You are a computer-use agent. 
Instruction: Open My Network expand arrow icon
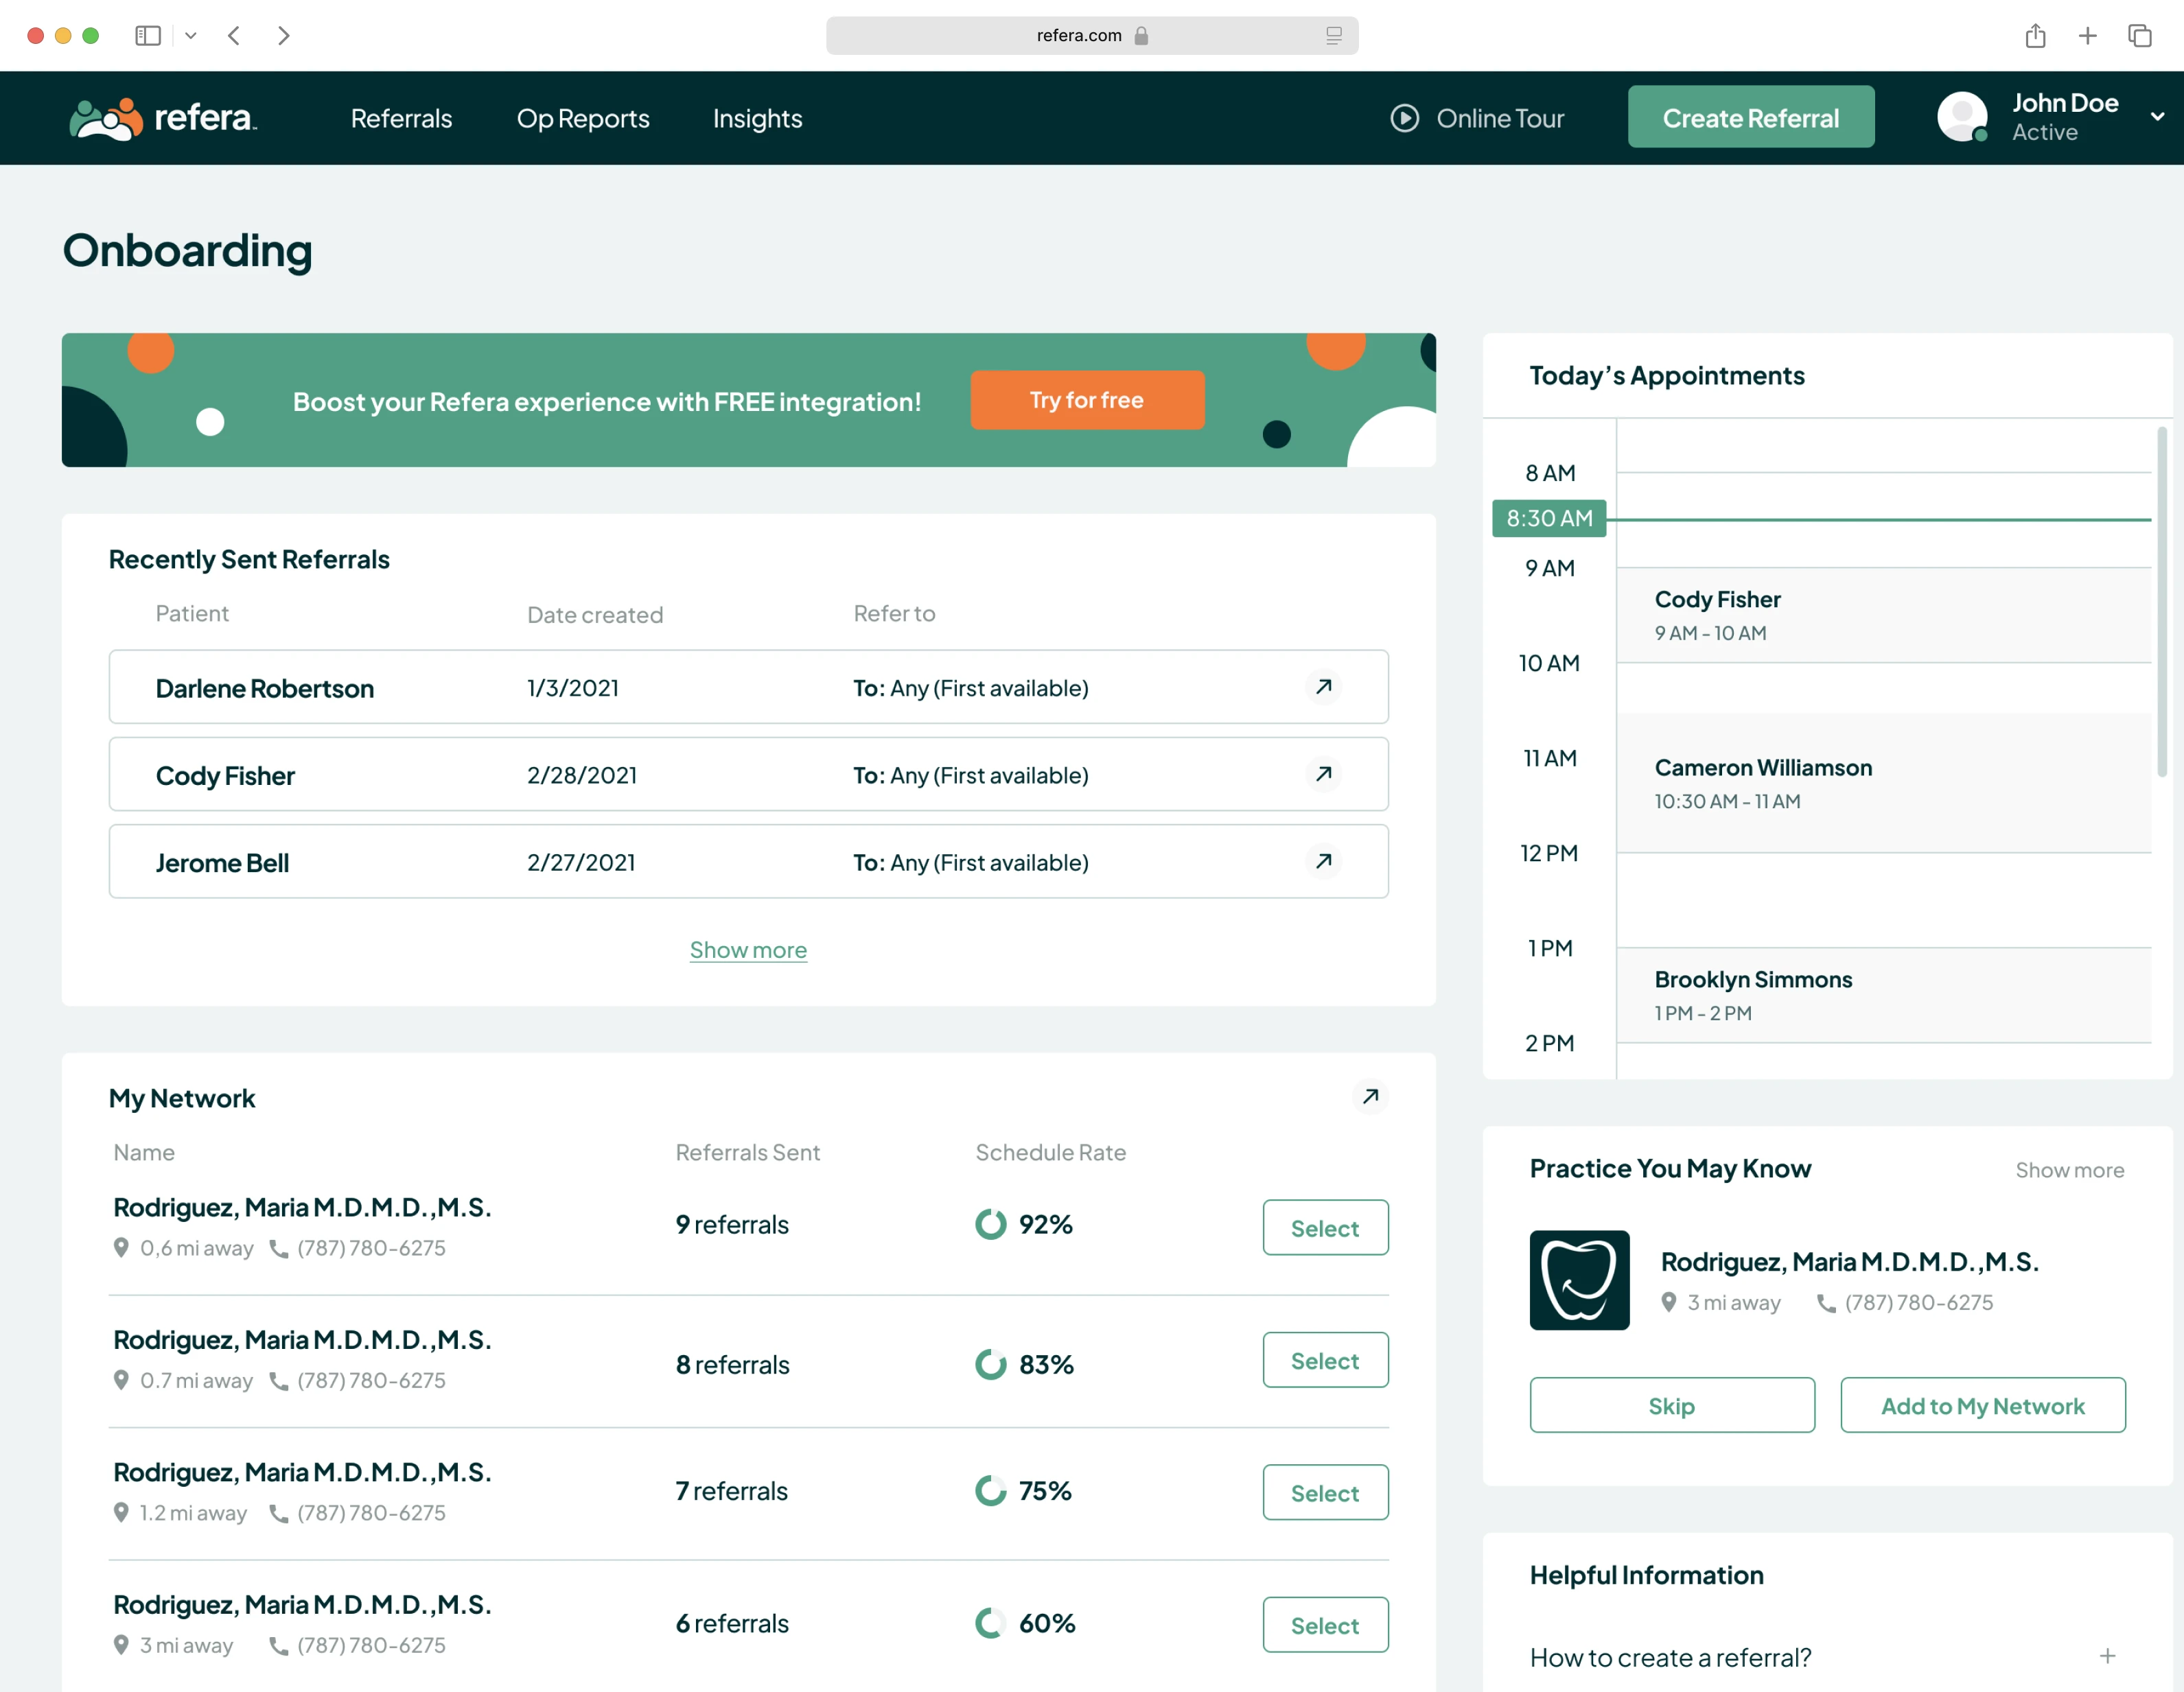coord(1370,1096)
